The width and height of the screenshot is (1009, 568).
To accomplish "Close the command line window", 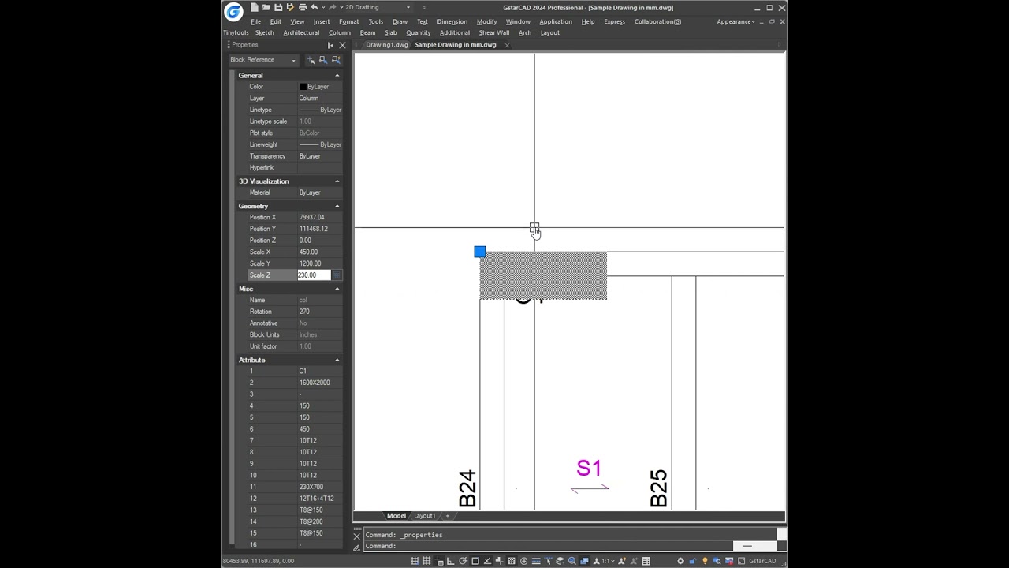I will 356,536.
